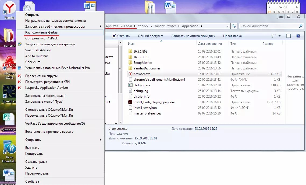Click the 'Поиск: Application' search field
The width and height of the screenshot is (306, 185).
[269, 26]
